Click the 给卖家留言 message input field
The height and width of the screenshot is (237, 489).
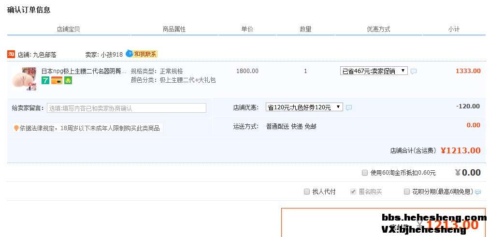(x=126, y=108)
